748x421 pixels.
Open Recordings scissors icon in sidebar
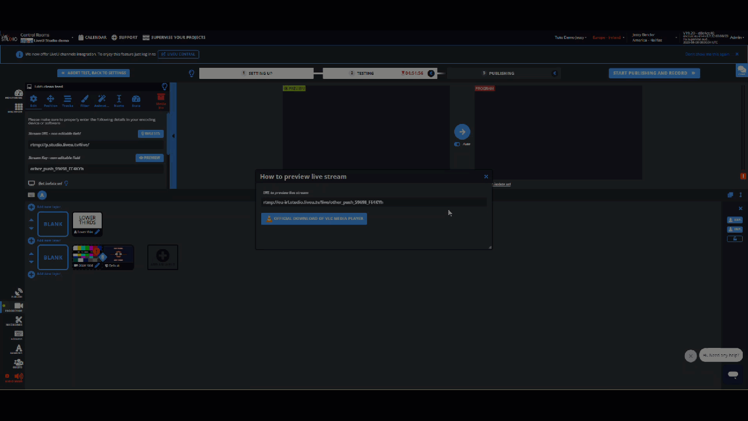[x=18, y=321]
